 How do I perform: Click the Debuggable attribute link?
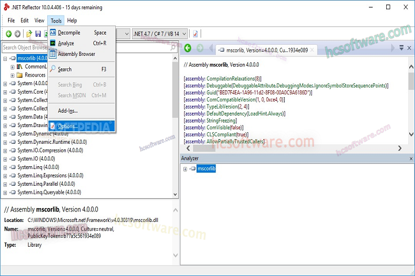coord(218,86)
